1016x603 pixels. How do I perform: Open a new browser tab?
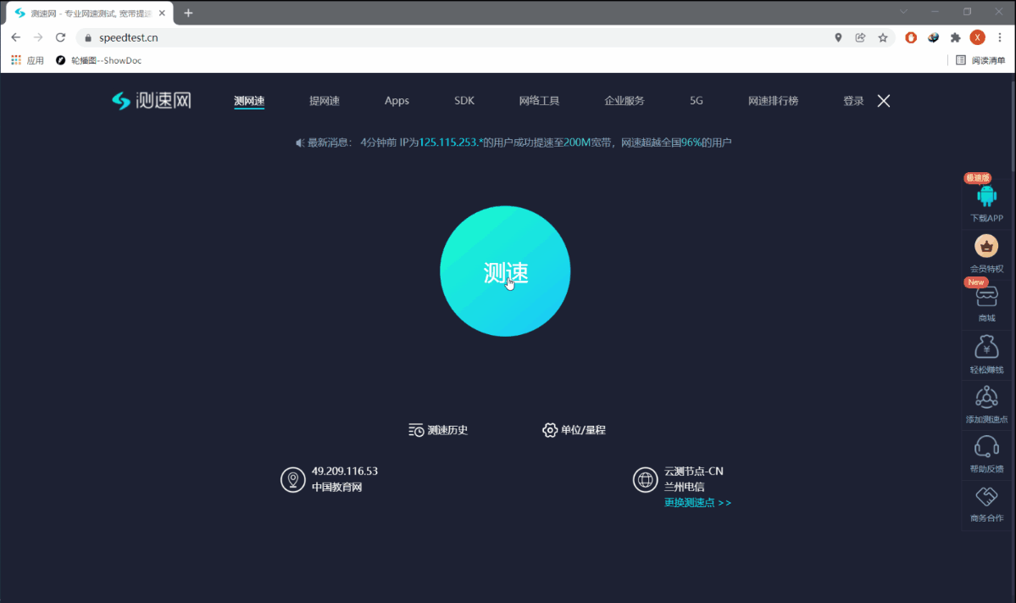(x=189, y=13)
